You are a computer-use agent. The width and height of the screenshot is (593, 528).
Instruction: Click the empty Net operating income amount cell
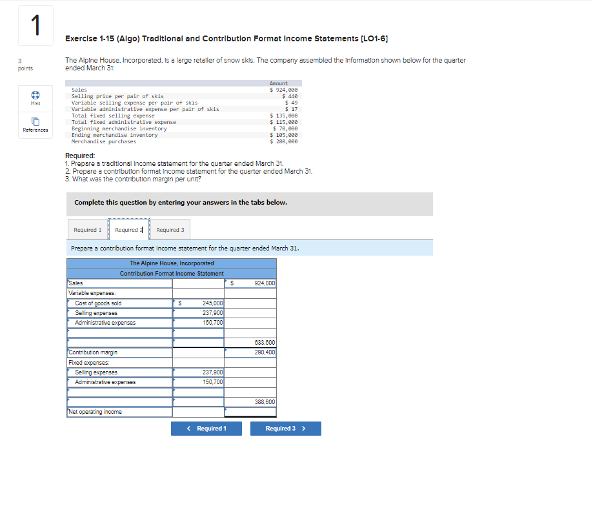pos(252,411)
